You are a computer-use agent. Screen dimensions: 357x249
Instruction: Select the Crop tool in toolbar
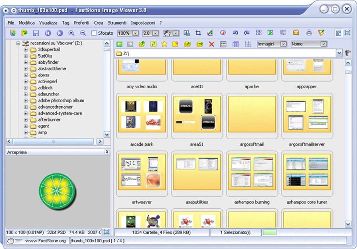pos(198,33)
